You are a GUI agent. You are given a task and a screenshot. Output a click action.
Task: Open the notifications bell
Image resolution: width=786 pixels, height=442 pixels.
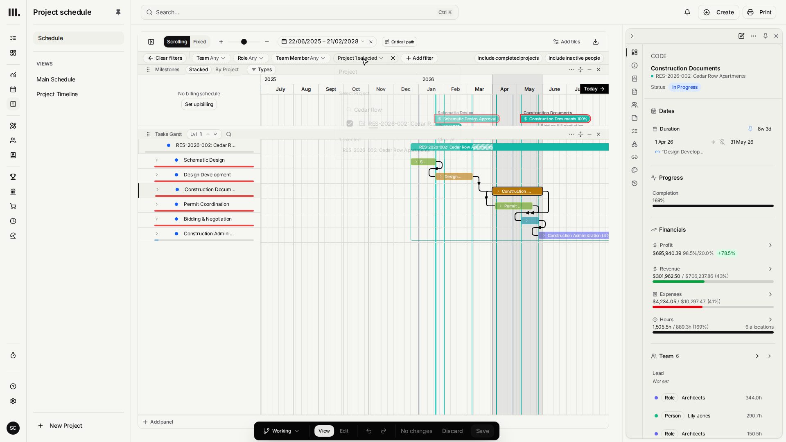pyautogui.click(x=687, y=12)
